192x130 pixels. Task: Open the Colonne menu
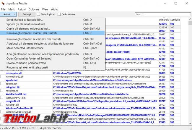pos(34,9)
